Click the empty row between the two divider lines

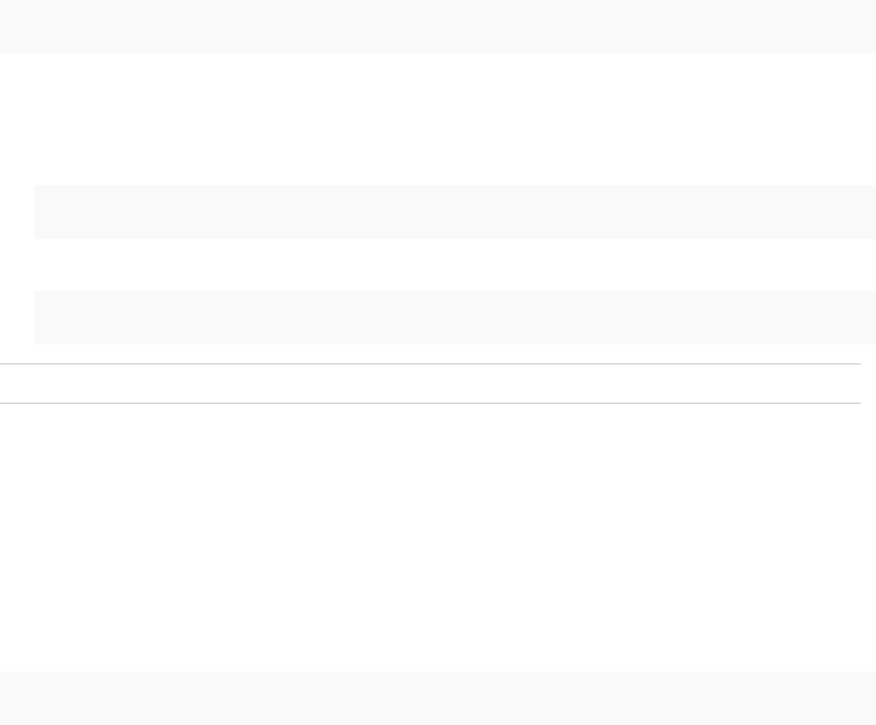click(430, 384)
